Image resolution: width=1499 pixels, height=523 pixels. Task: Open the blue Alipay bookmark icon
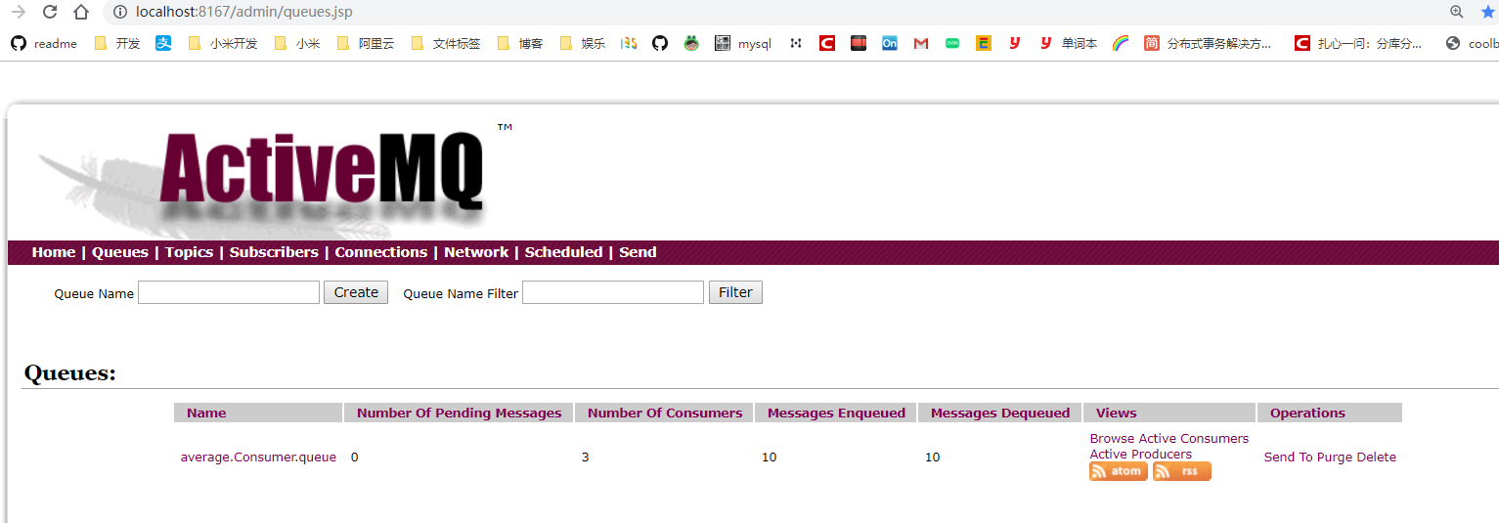pyautogui.click(x=163, y=43)
